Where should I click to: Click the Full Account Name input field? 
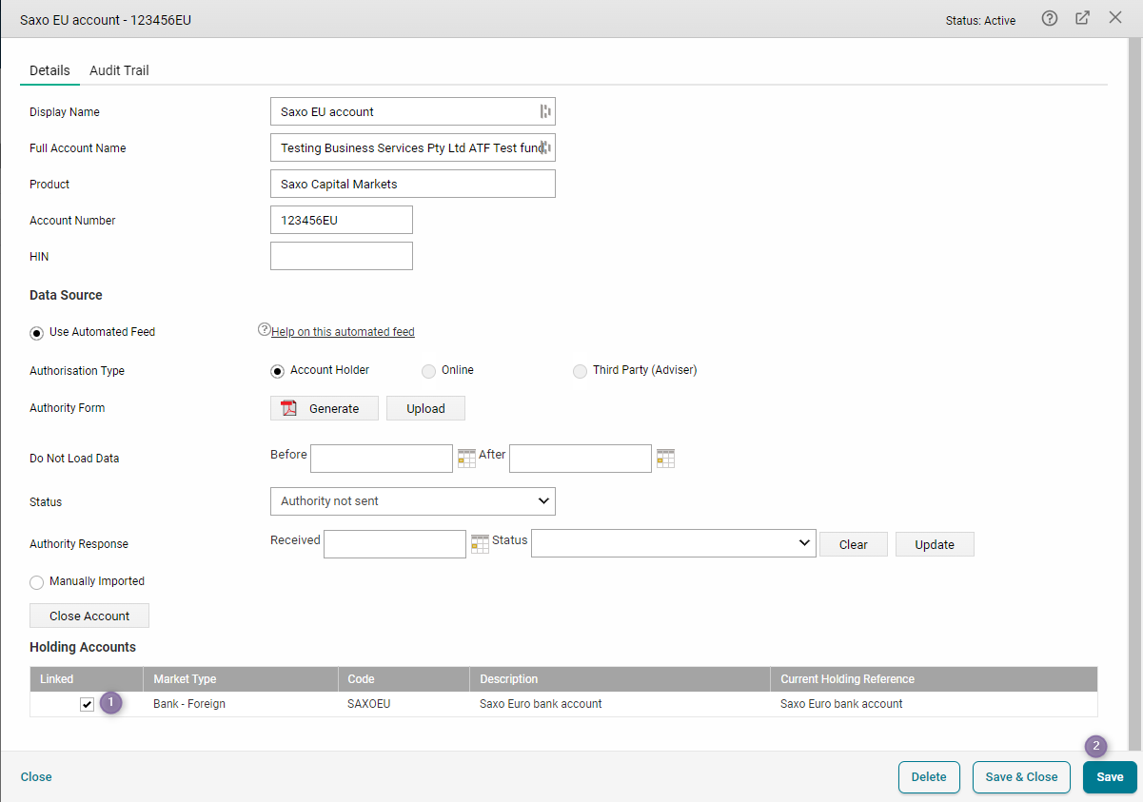pos(413,147)
